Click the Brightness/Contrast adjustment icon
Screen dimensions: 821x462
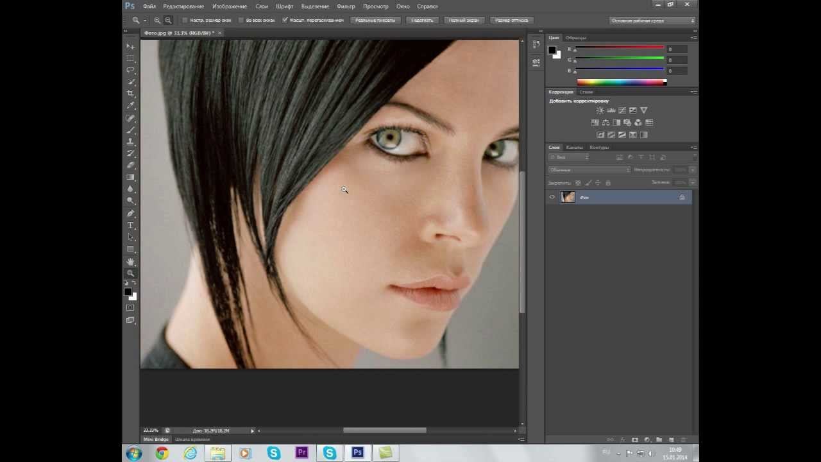click(x=600, y=110)
